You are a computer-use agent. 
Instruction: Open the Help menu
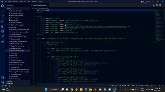click(40, 2)
